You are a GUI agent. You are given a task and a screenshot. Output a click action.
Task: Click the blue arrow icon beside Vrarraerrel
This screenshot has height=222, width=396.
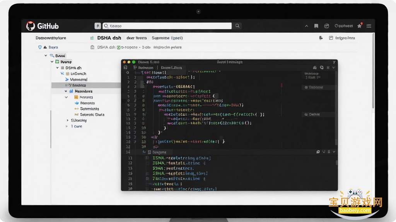coord(67,79)
